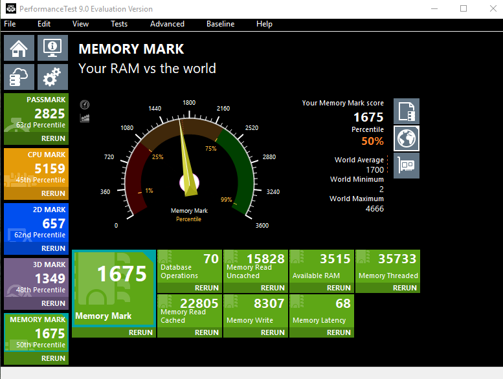
Task: Rerun the large Memory Mark tile
Action: tap(140, 332)
